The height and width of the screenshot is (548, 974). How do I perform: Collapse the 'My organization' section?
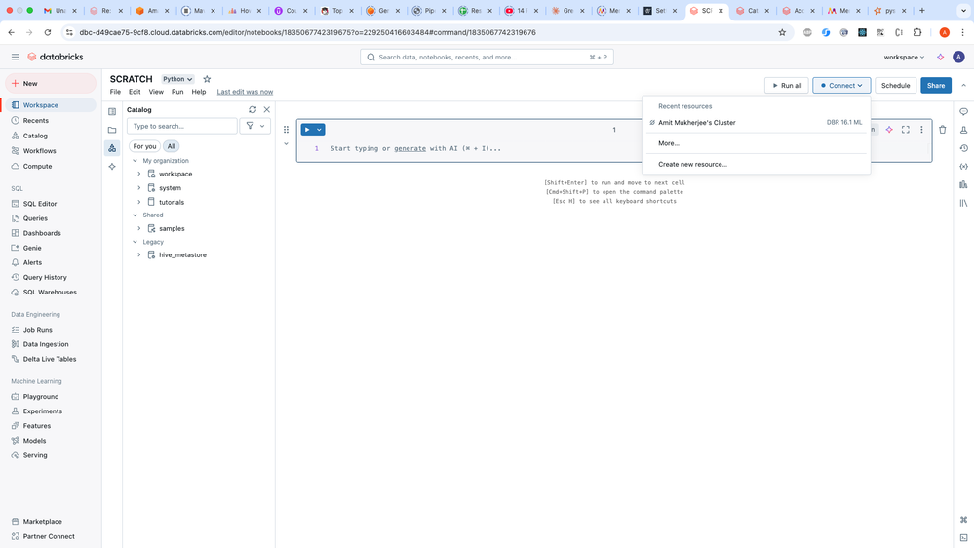136,161
